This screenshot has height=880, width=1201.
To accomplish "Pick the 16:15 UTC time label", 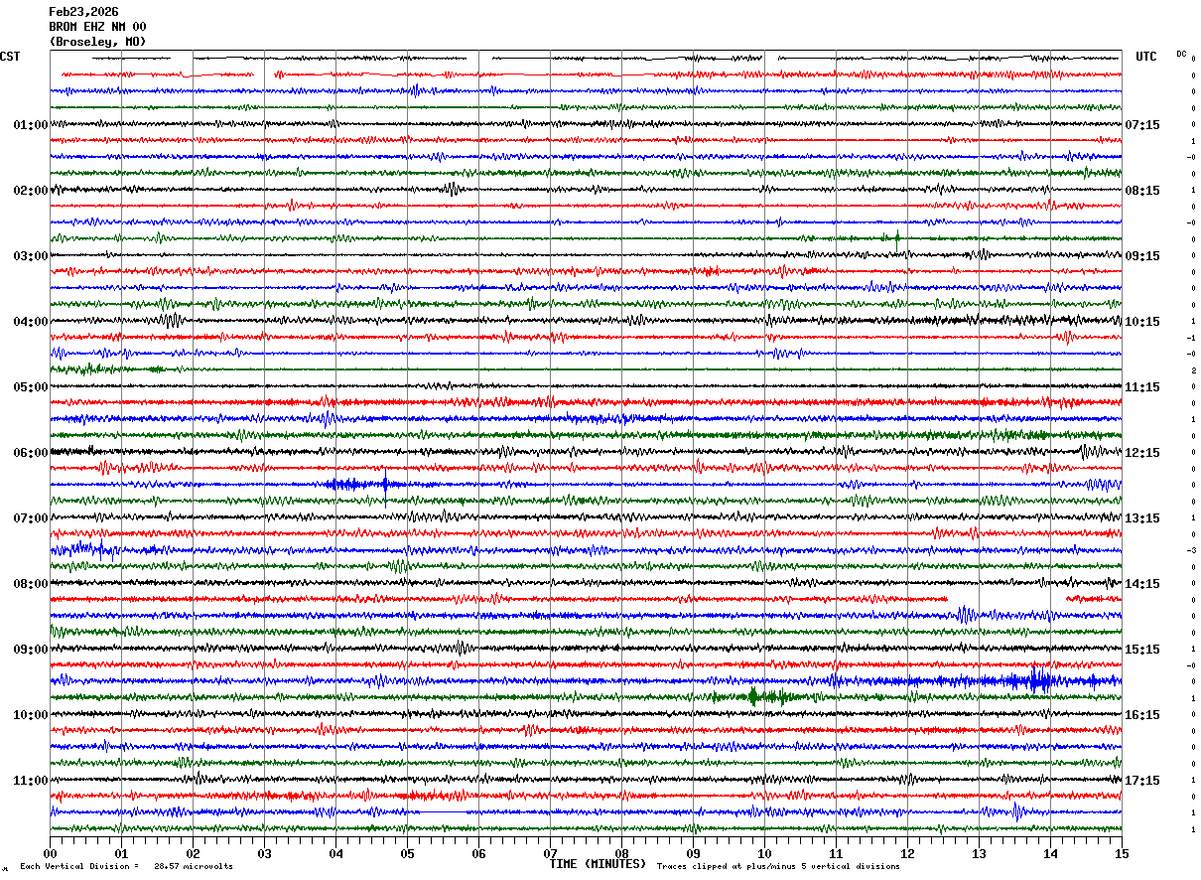I will 1142,715.
